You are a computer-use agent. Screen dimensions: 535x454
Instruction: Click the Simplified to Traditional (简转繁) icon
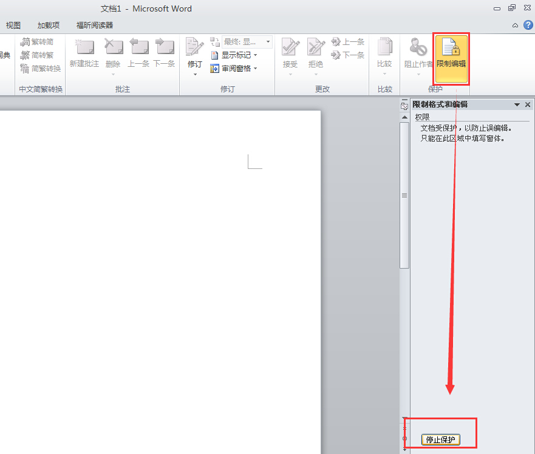tap(25, 55)
